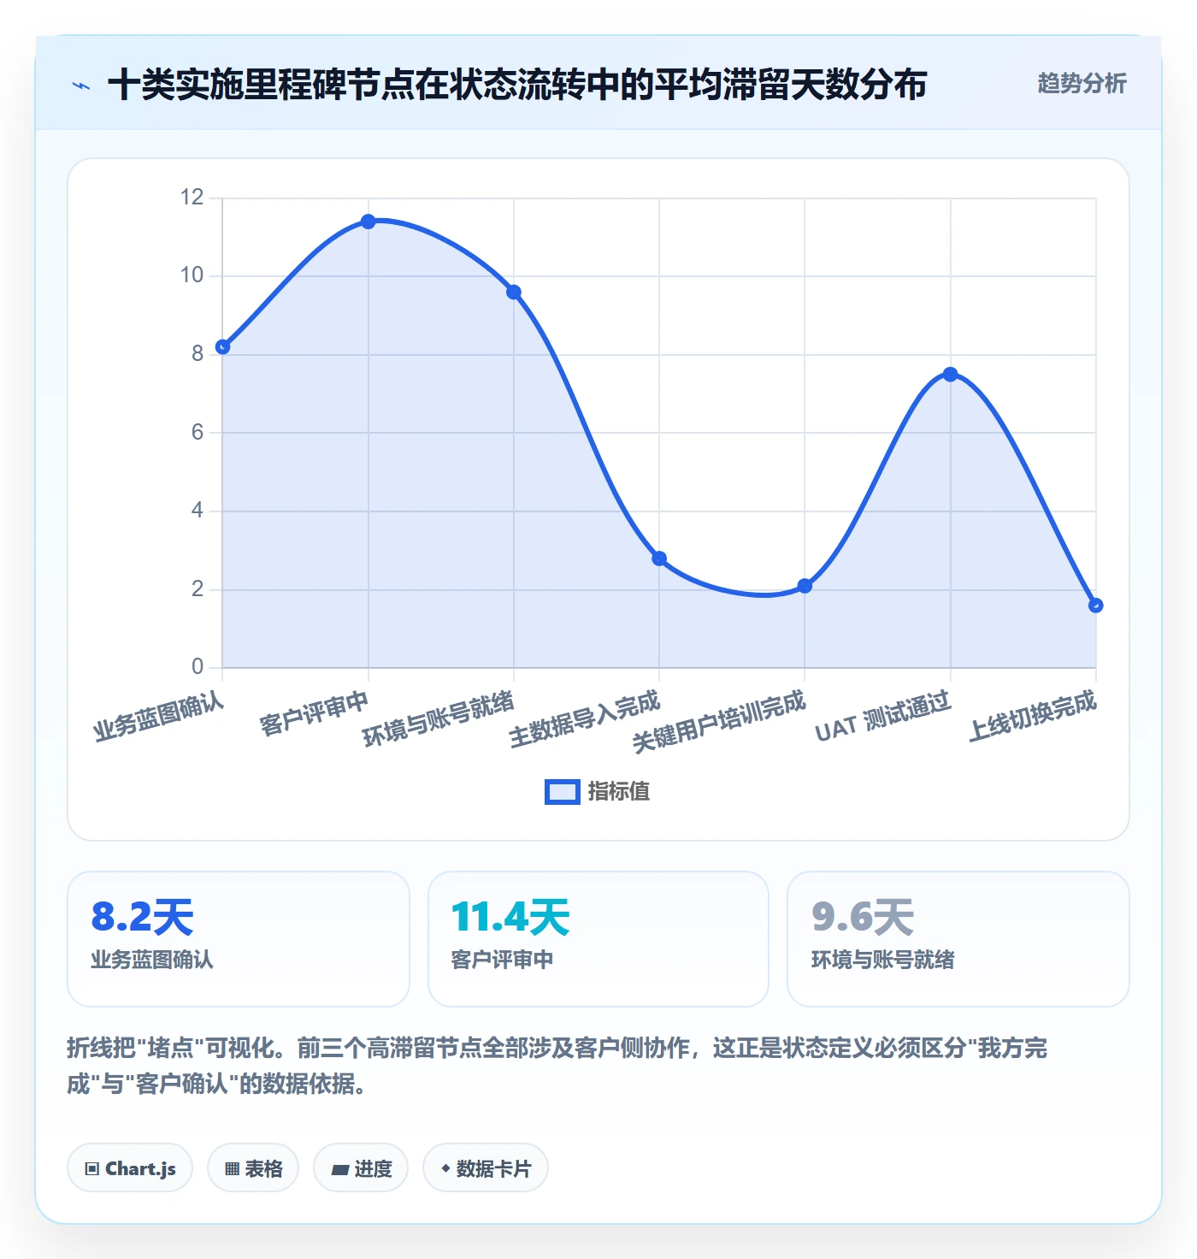Click the 上线切换完成 x-axis label
This screenshot has width=1197, height=1259.
[x=1032, y=716]
